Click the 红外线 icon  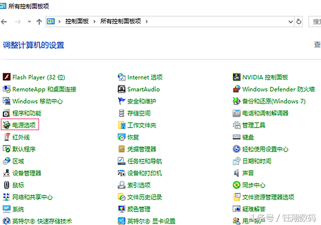tap(6, 137)
